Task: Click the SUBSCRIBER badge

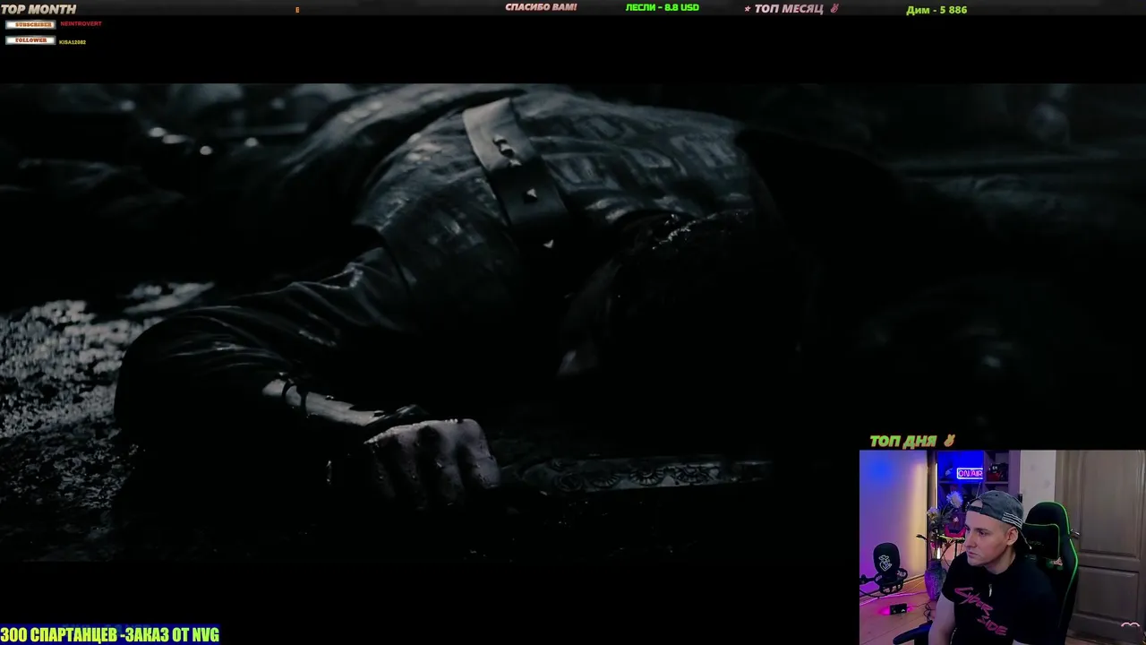Action: pyautogui.click(x=30, y=24)
